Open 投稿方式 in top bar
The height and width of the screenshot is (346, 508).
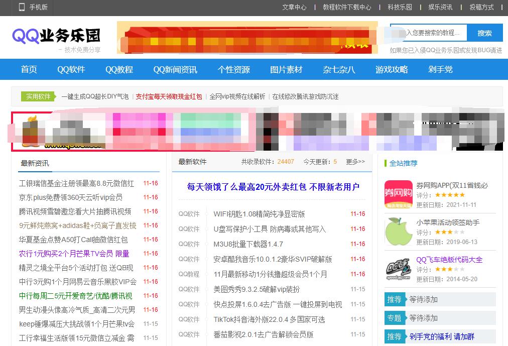pos(481,7)
